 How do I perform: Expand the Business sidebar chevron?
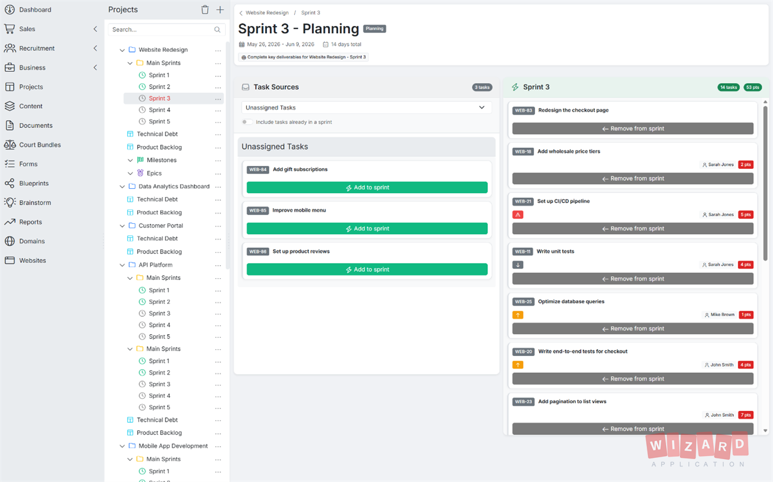click(x=95, y=68)
